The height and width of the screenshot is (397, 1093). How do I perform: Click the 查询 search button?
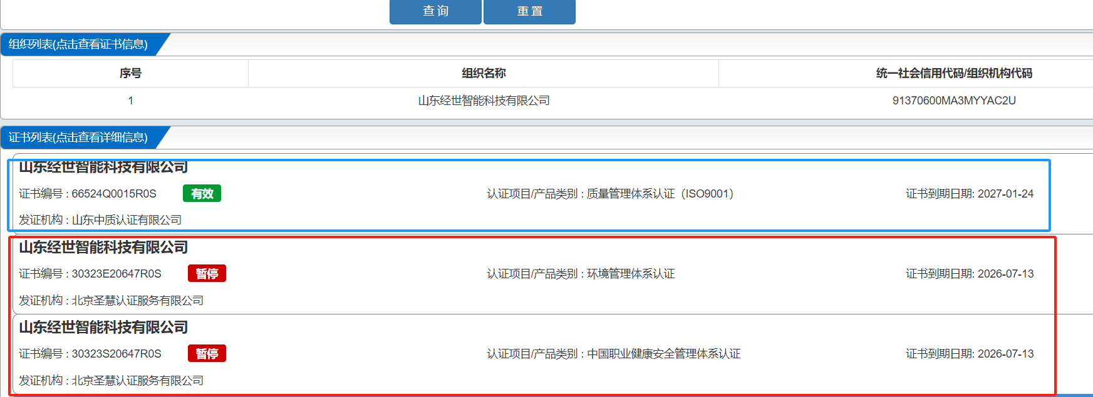(x=435, y=11)
